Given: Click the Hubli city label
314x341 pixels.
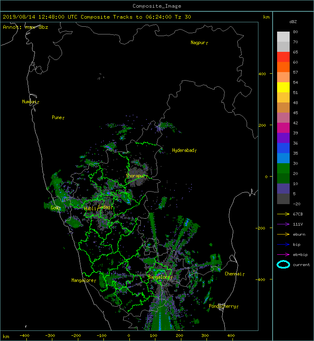Looking at the screenshot, I should click(90, 209).
